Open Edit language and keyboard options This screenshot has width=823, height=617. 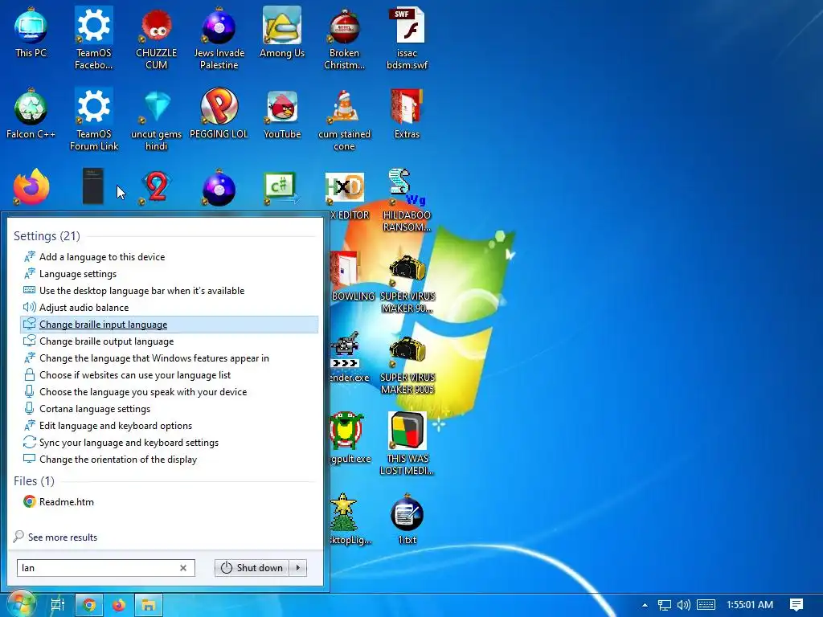pos(169,426)
